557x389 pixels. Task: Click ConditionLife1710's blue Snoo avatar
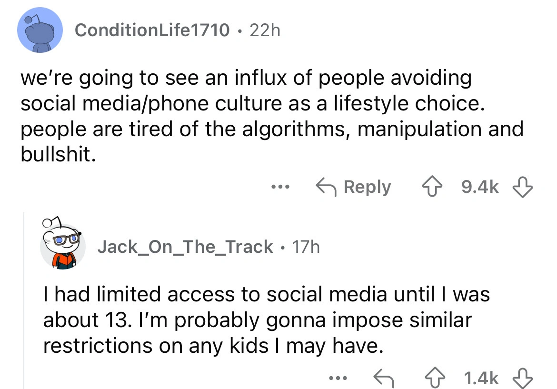[40, 30]
